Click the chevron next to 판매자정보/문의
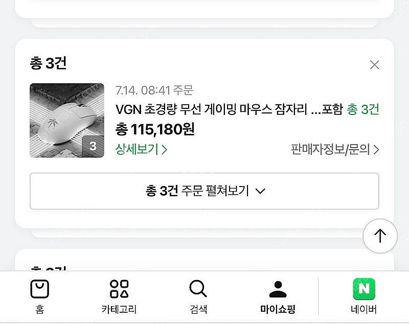The height and width of the screenshot is (324, 409). click(x=376, y=150)
